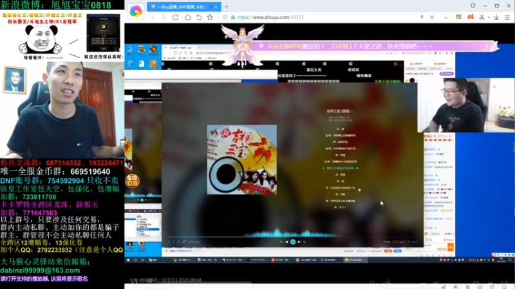Open a new browser tab

pos(227,6)
